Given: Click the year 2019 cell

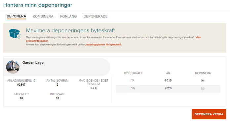Looking at the screenshot, I should [168, 80].
